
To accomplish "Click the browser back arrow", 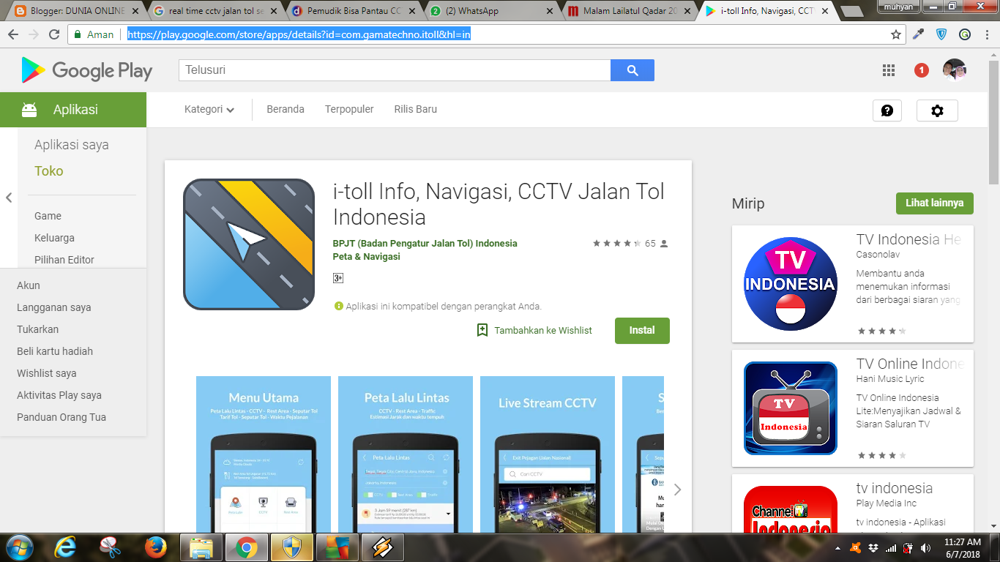I will pos(12,34).
